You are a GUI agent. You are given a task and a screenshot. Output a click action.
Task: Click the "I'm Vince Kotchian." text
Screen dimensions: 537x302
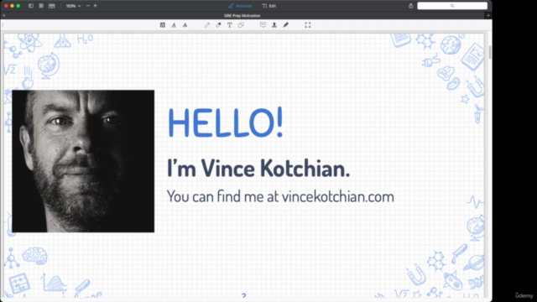tap(258, 168)
